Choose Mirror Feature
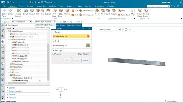This screenshot has height=103, width=183. (x=86, y=15)
